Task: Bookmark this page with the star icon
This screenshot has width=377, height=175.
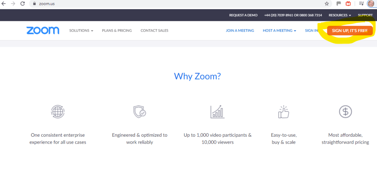Action: [x=327, y=4]
